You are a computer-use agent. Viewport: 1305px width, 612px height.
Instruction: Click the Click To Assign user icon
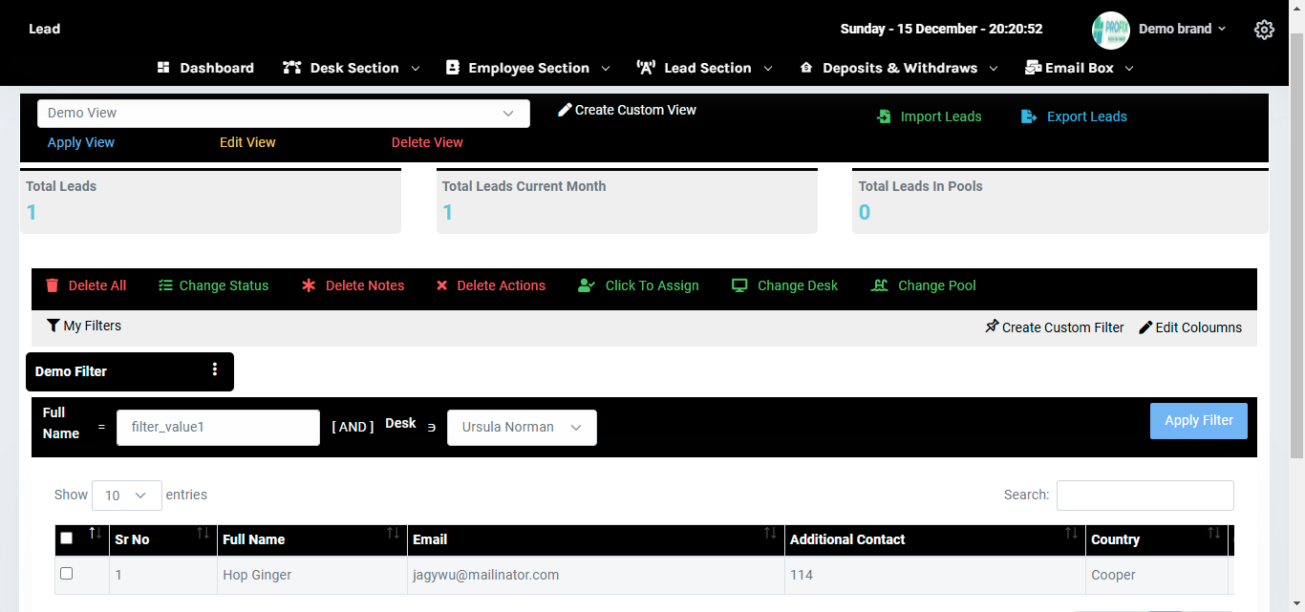coord(587,285)
